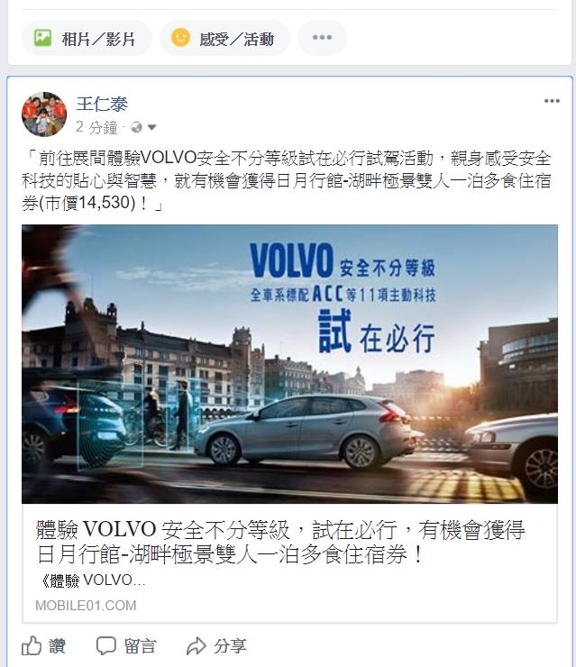The height and width of the screenshot is (667, 576).
Task: Open the post options ellipsis menu
Action: (x=552, y=101)
